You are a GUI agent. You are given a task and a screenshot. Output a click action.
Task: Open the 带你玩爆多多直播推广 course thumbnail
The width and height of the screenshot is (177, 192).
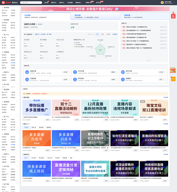[37, 107]
